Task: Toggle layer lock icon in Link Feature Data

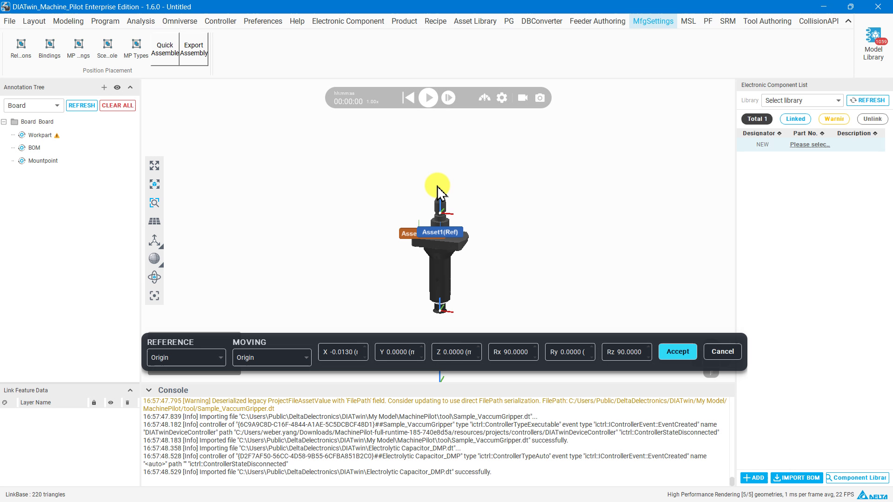Action: (94, 403)
